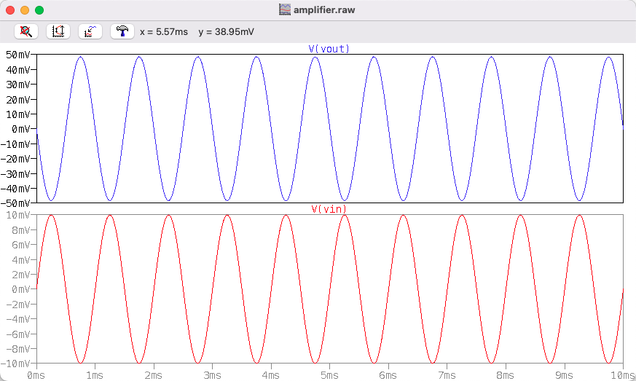
Task: Click the y = 38.95mV cursor readout
Action: click(227, 31)
